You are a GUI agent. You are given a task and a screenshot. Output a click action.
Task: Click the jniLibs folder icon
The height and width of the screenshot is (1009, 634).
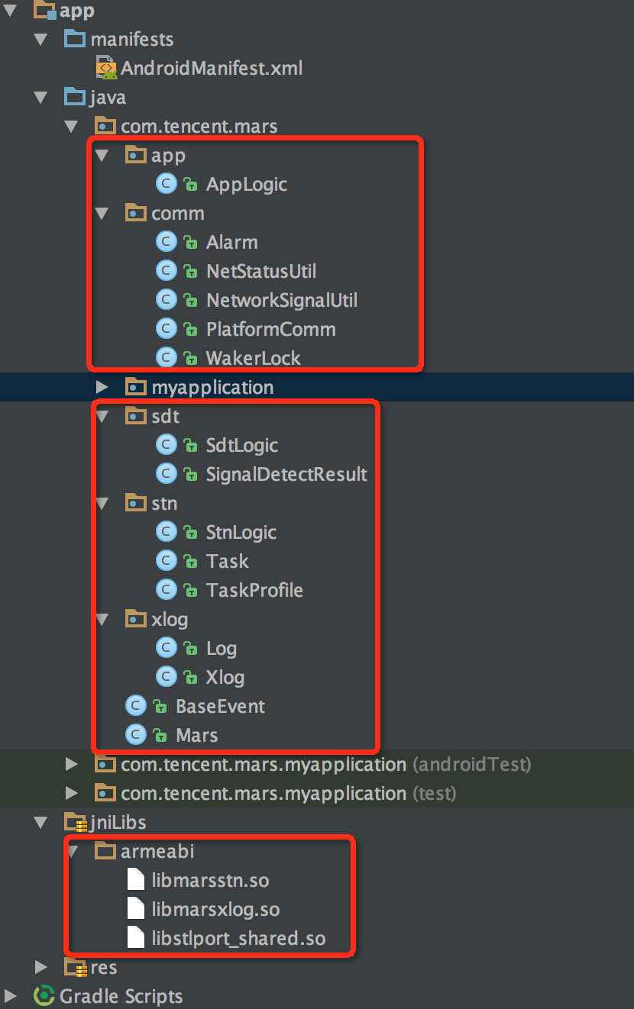75,822
